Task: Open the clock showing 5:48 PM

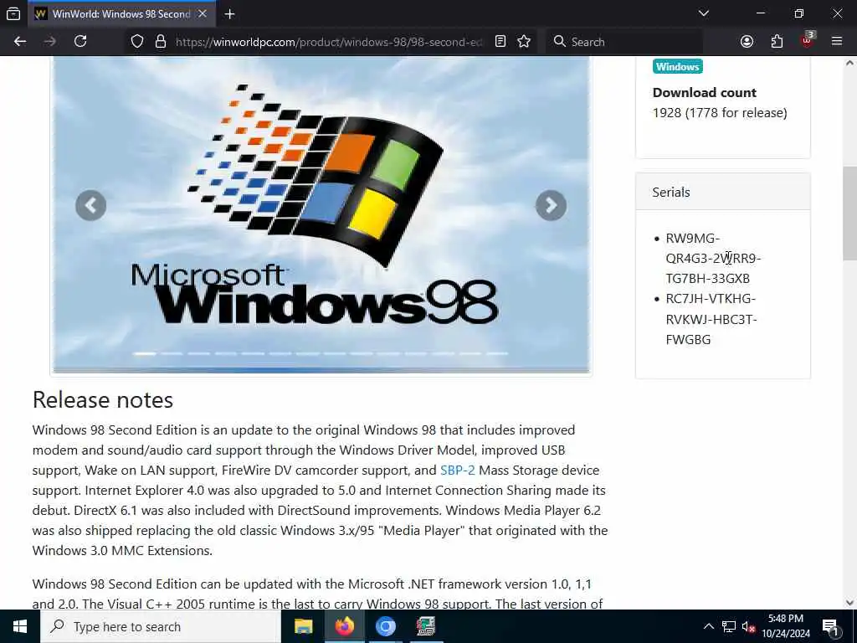Action: [x=786, y=626]
